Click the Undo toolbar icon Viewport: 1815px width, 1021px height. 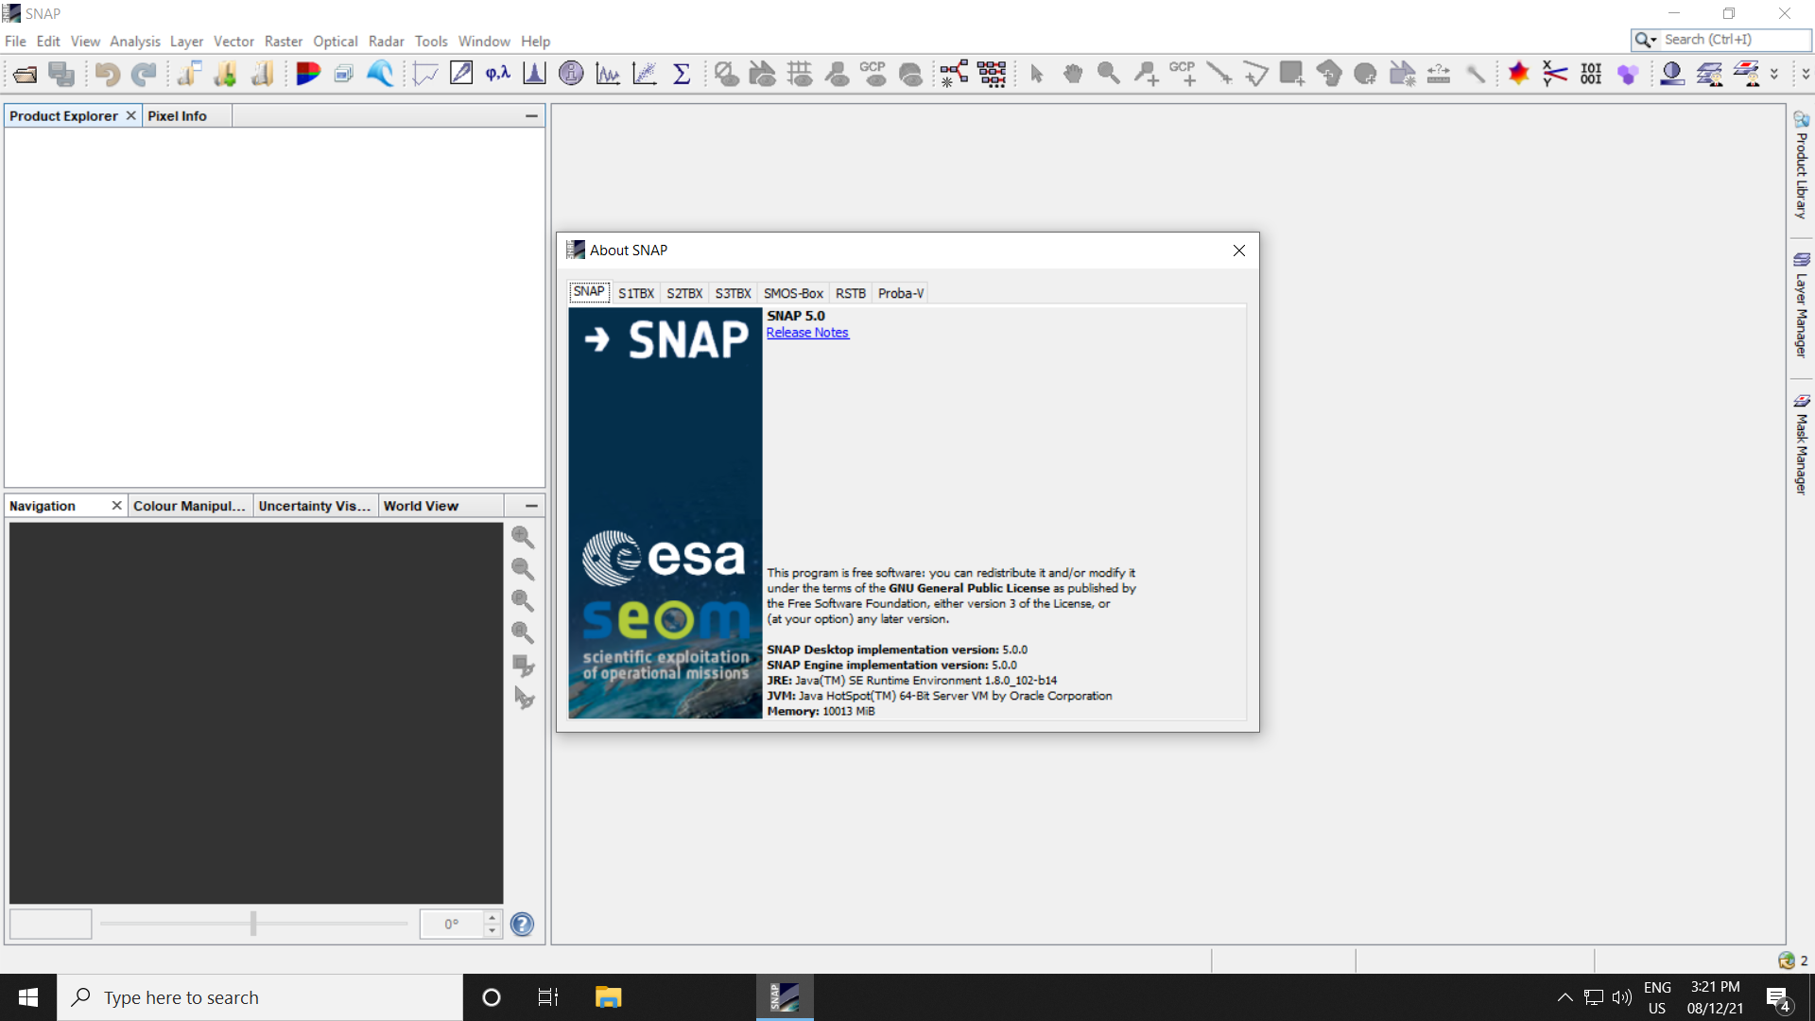click(107, 74)
